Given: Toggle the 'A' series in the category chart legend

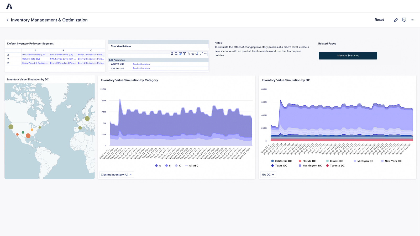Looking at the screenshot, I should click(158, 165).
